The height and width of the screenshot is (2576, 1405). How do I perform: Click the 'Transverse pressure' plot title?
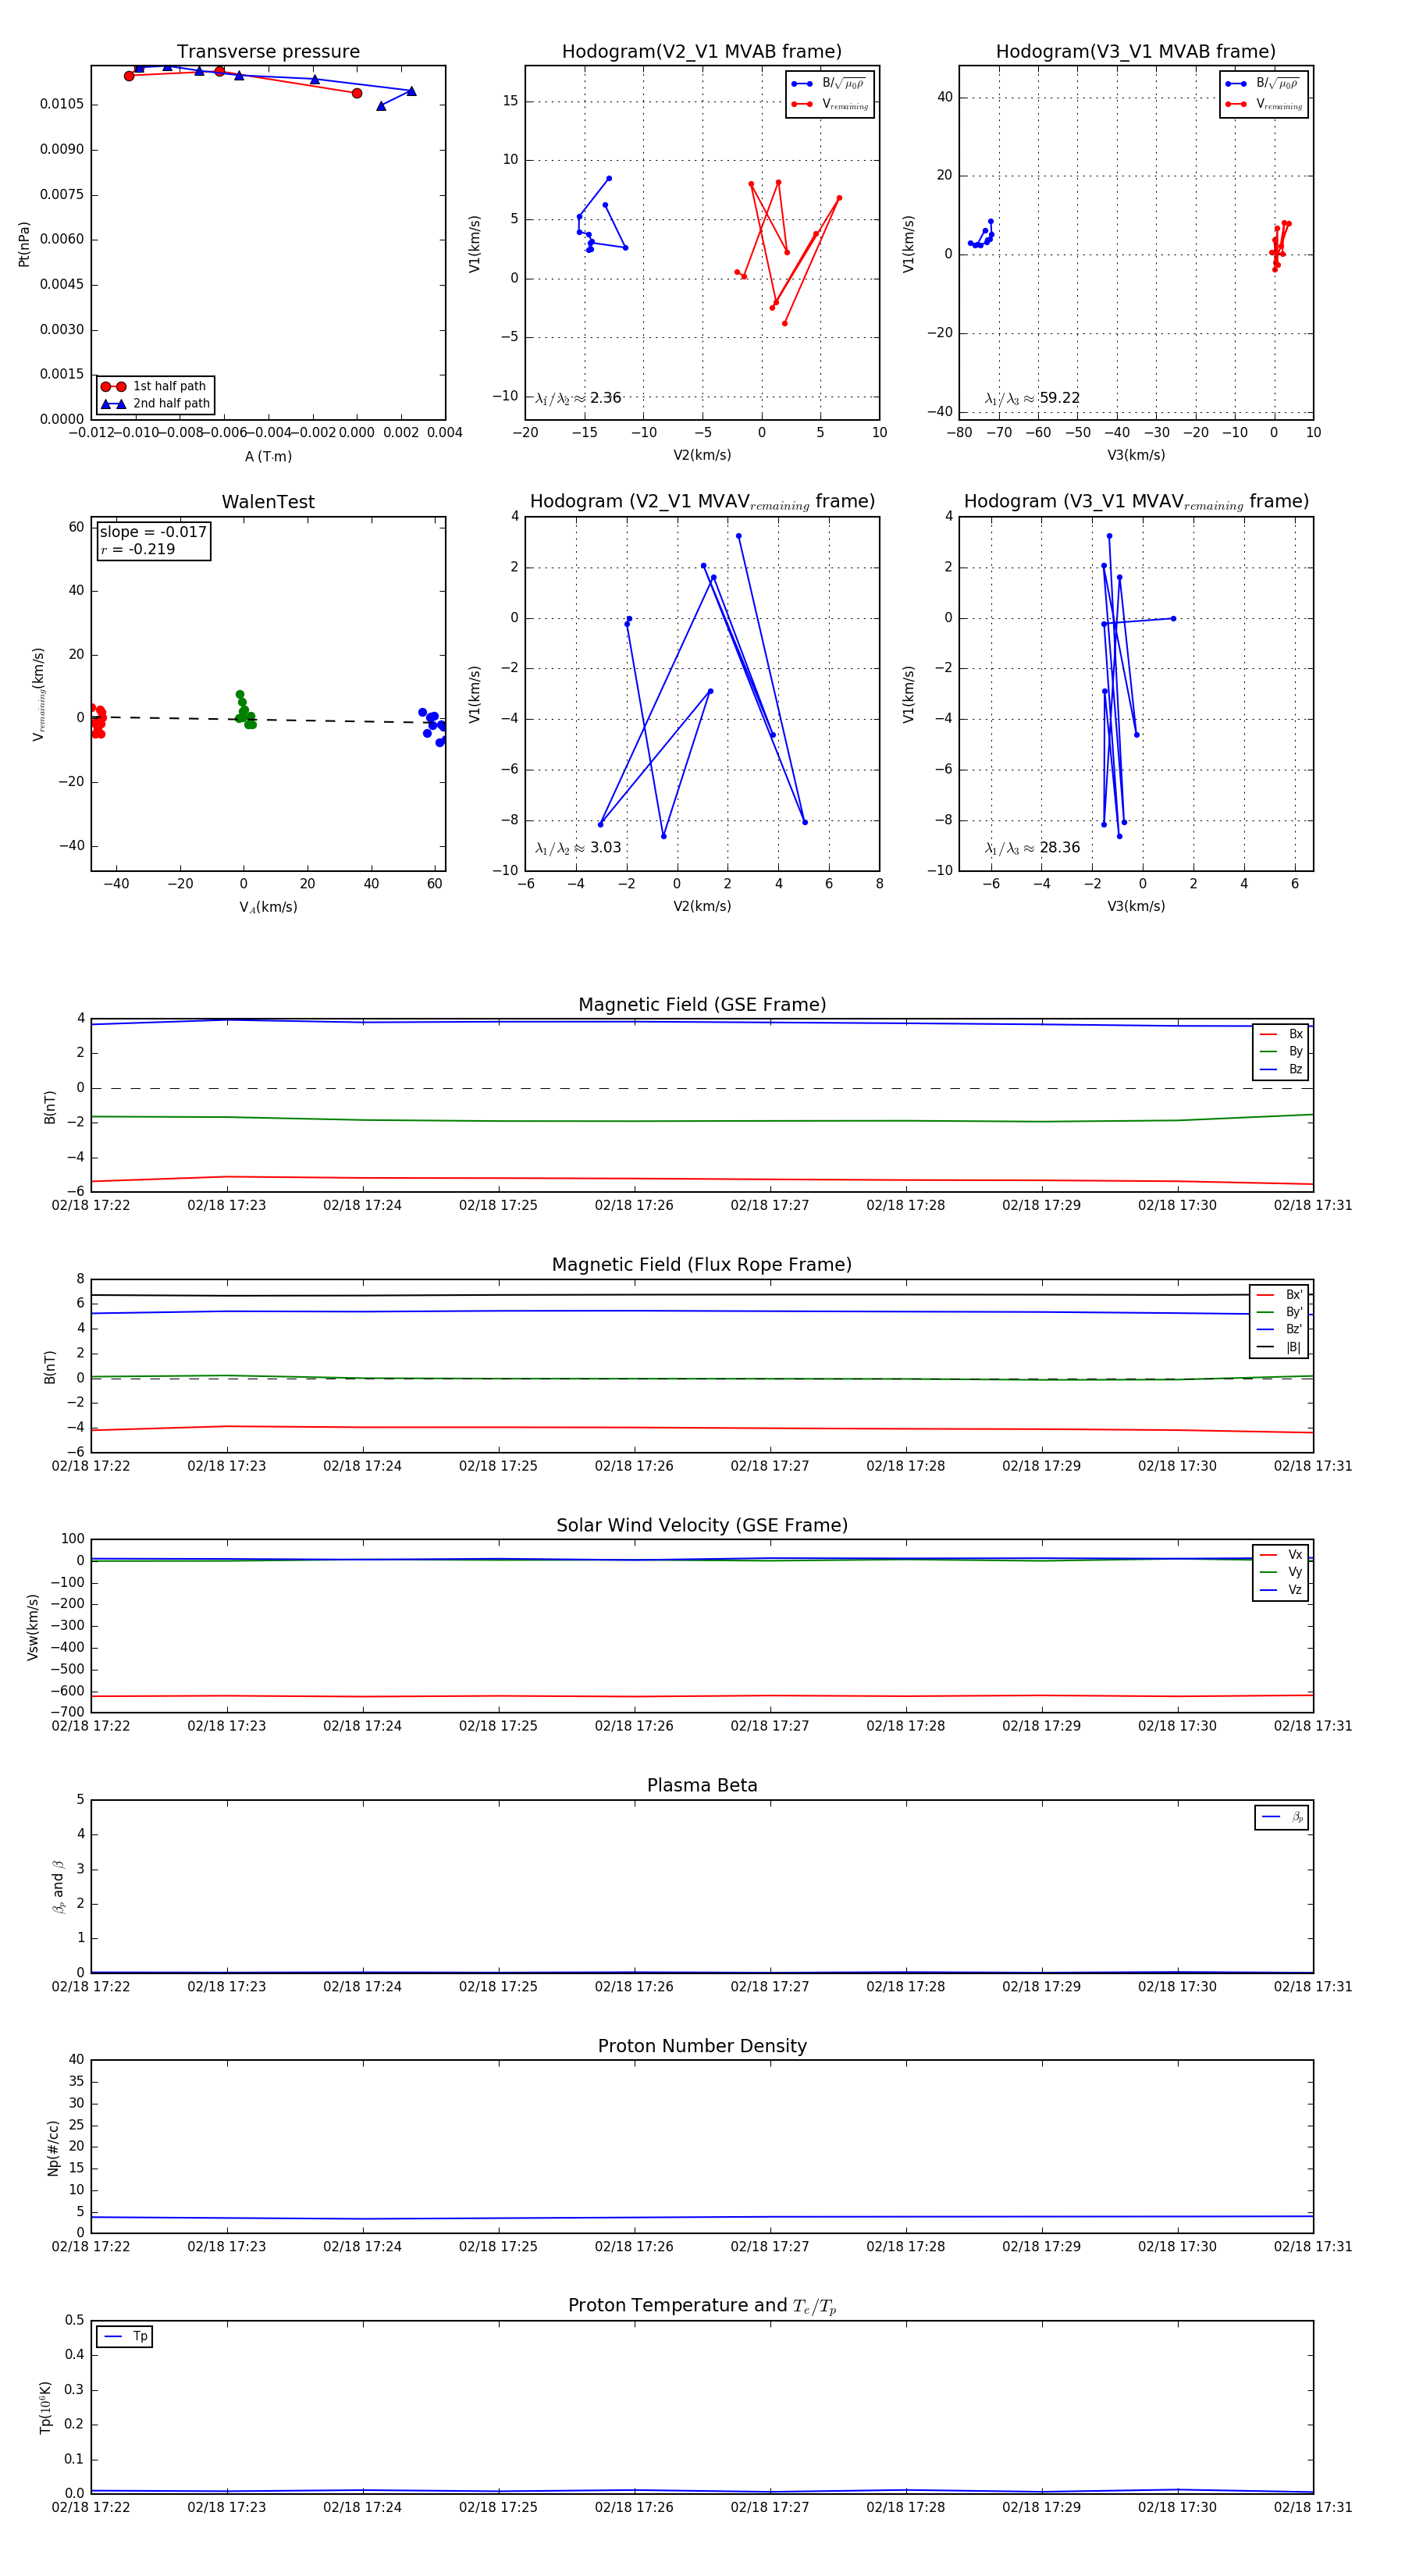268,51
